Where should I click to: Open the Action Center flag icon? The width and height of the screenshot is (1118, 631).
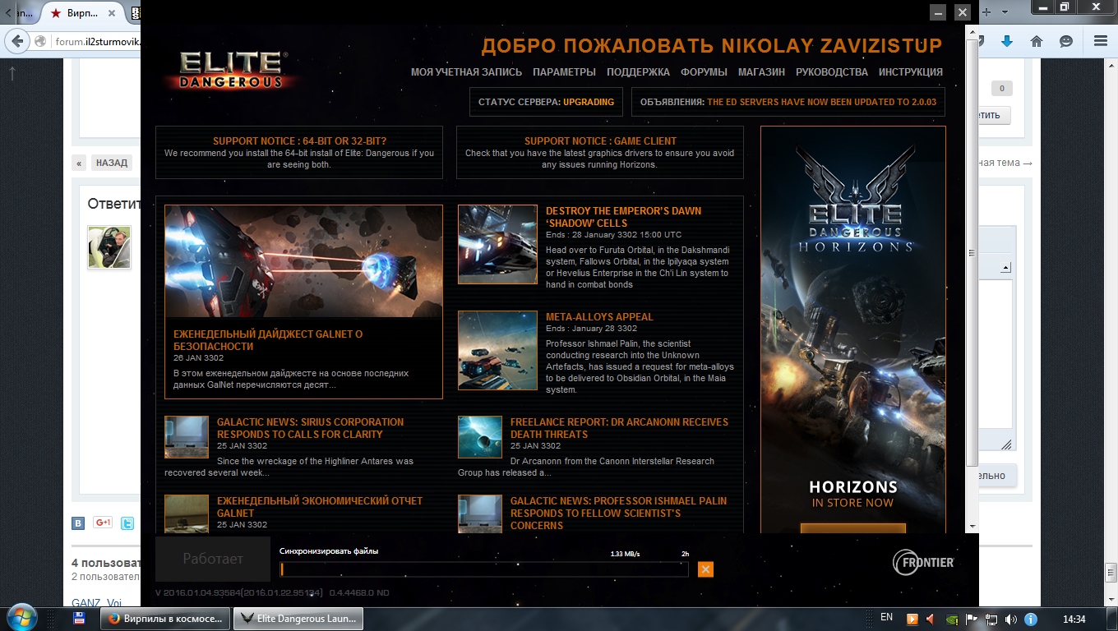tap(972, 619)
